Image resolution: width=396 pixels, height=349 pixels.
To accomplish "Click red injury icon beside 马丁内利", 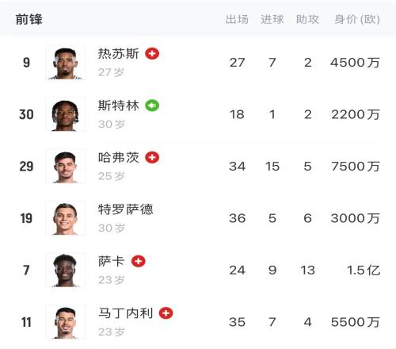I will coord(166,313).
